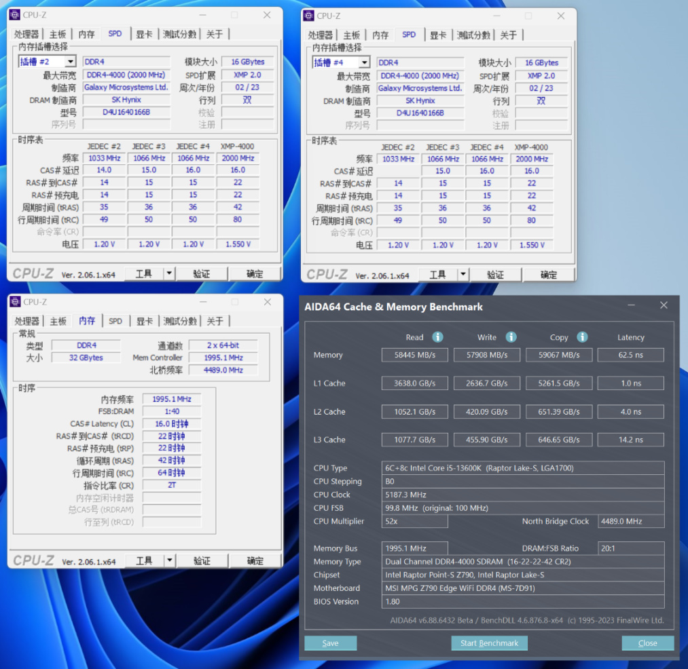Click CPU Clock value 5187.3 MHz

523,495
